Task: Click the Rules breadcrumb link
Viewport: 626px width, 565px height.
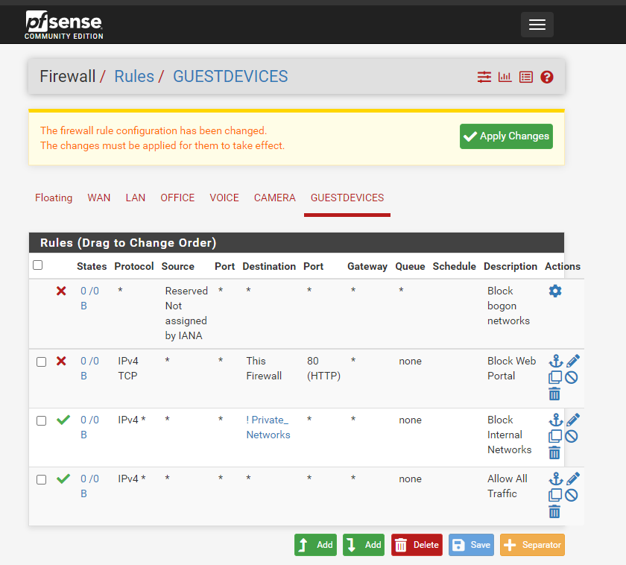Action: tap(134, 77)
